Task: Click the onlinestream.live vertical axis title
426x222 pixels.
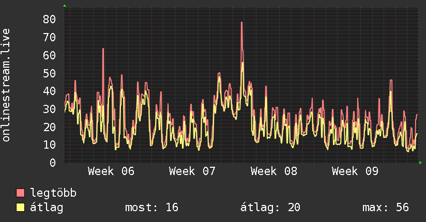Action: click(x=6, y=85)
